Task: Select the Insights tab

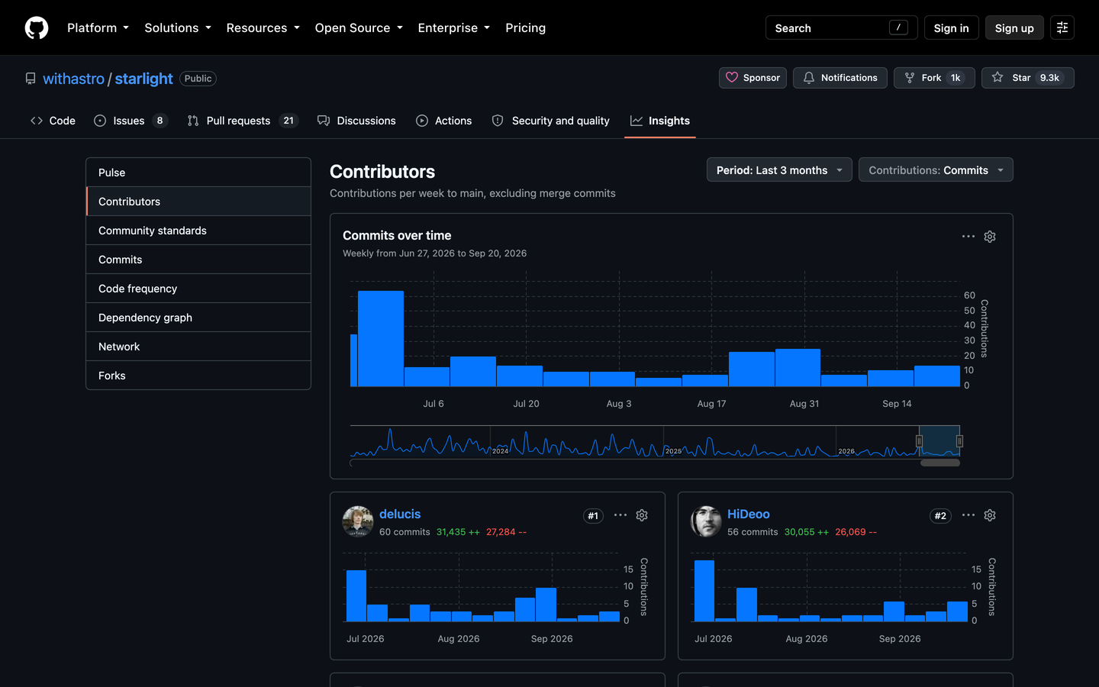Action: click(x=660, y=121)
